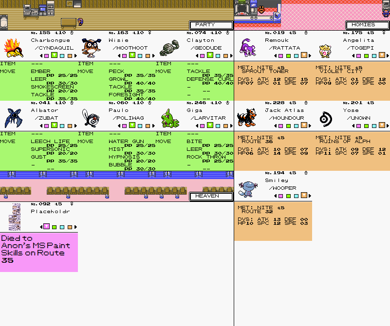This screenshot has height=326, width=390.
Task: Select Giga's Larvitar sprite
Action: tap(170, 118)
